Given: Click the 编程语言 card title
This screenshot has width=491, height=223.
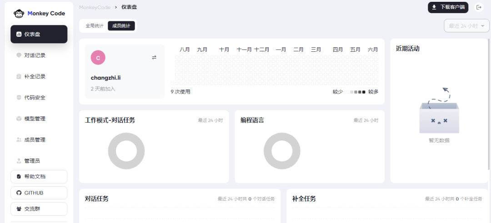Looking at the screenshot, I should coord(252,120).
